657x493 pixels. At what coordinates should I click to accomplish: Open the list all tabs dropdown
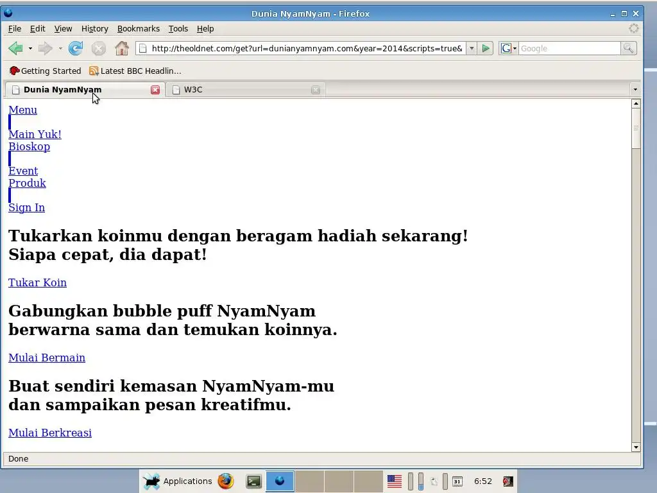pyautogui.click(x=635, y=90)
